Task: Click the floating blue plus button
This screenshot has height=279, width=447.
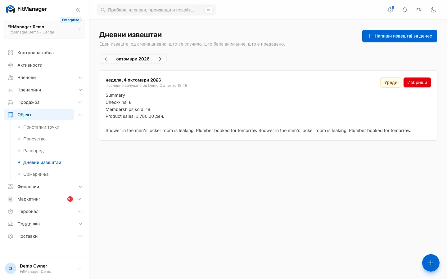Action: (431, 263)
